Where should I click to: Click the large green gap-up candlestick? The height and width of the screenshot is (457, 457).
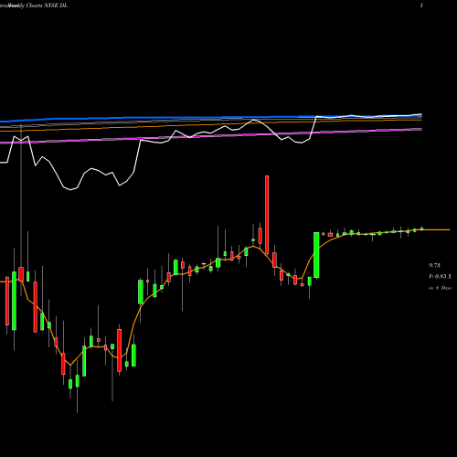tap(316, 255)
